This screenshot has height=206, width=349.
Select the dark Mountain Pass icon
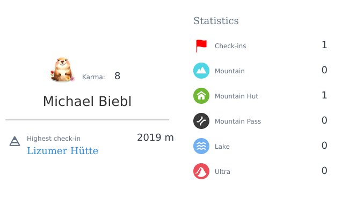201,121
